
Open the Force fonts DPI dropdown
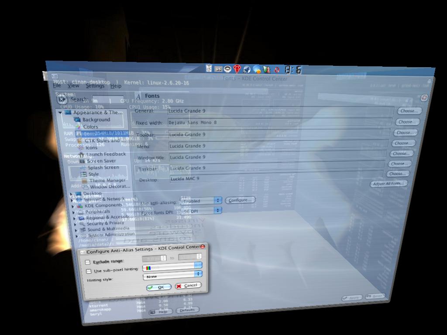coord(201,211)
